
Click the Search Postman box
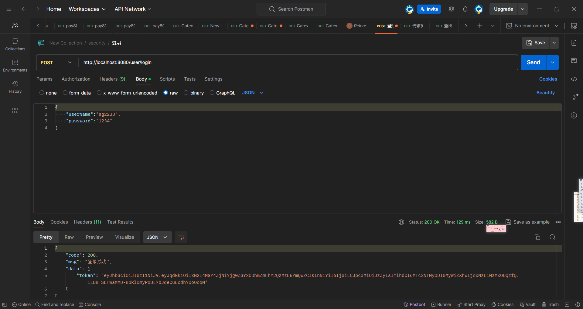coord(291,9)
